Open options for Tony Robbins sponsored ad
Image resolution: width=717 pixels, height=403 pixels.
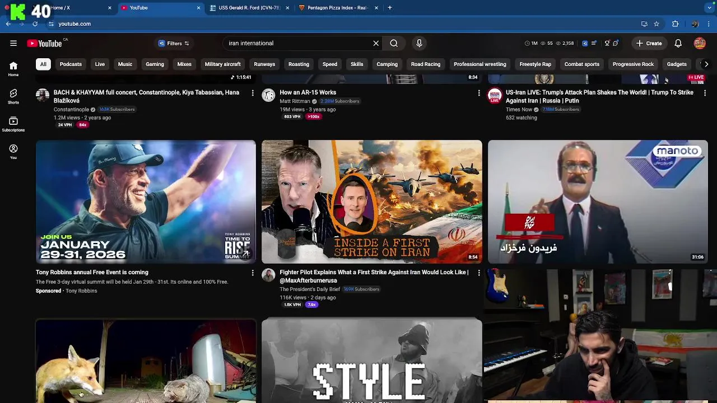click(253, 273)
